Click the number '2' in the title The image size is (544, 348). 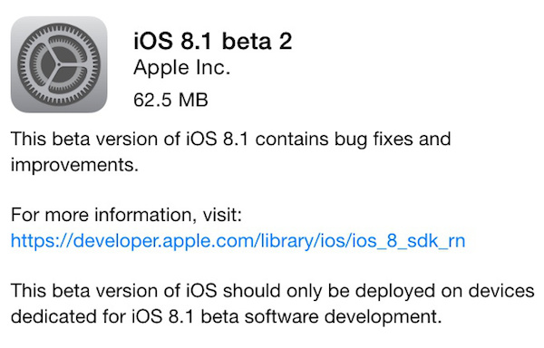(x=286, y=41)
